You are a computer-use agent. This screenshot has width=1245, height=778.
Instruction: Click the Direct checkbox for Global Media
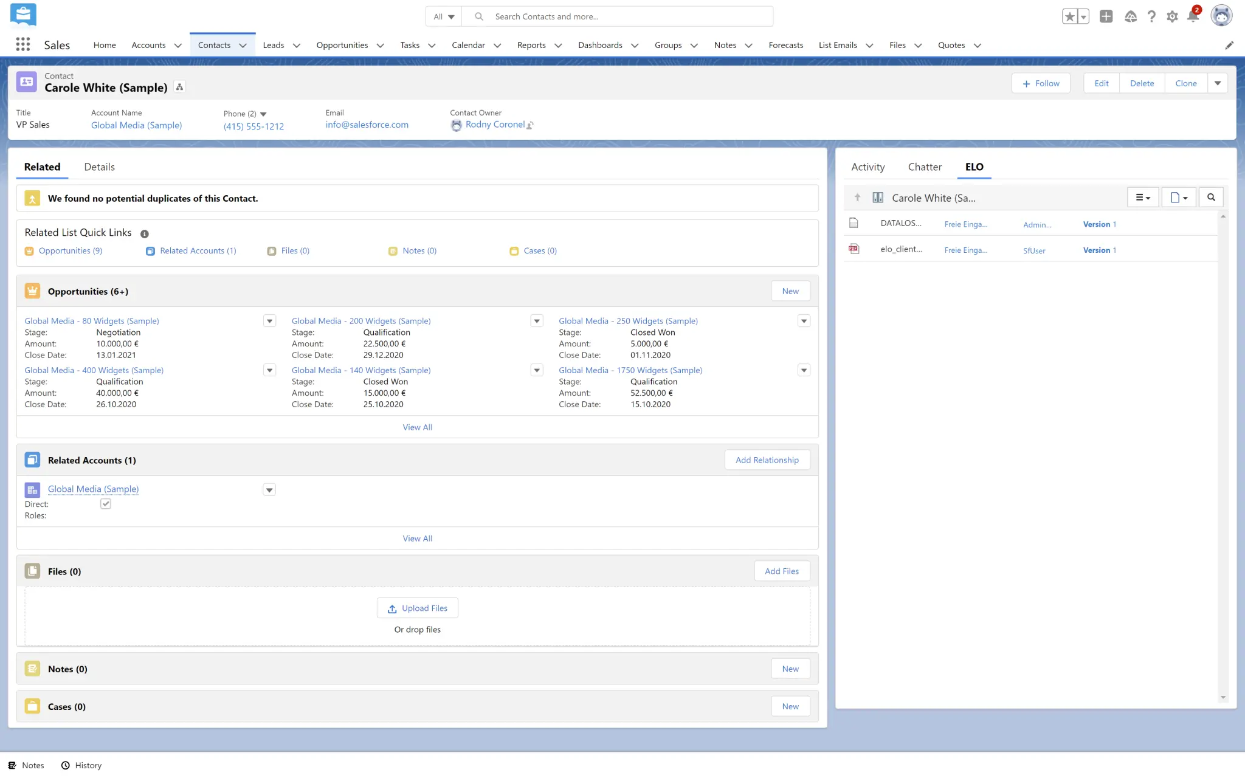(x=106, y=504)
